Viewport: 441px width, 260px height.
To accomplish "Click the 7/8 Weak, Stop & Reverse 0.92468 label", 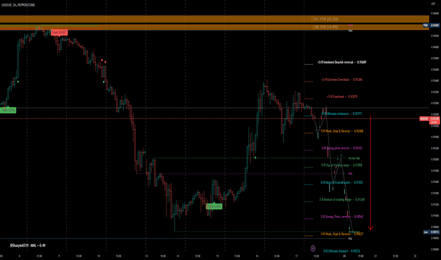I will (x=342, y=131).
